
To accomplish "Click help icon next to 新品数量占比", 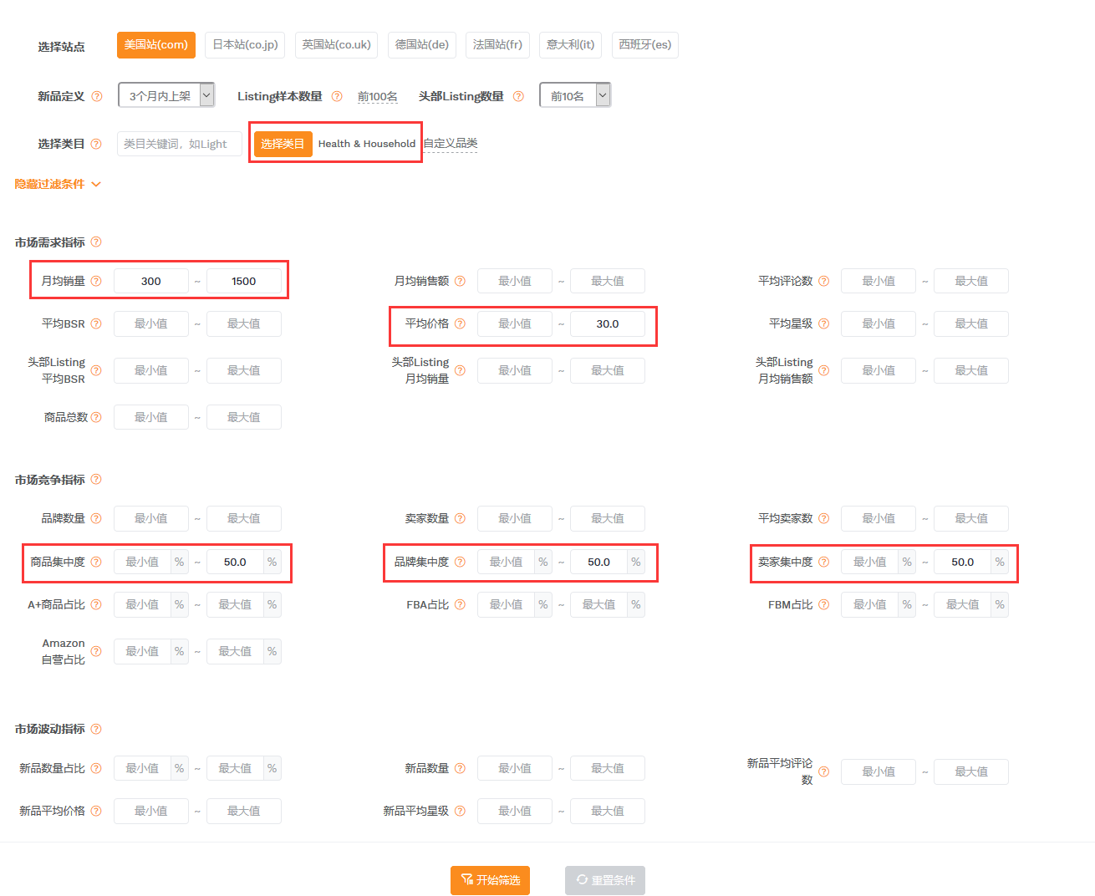I will coord(96,768).
